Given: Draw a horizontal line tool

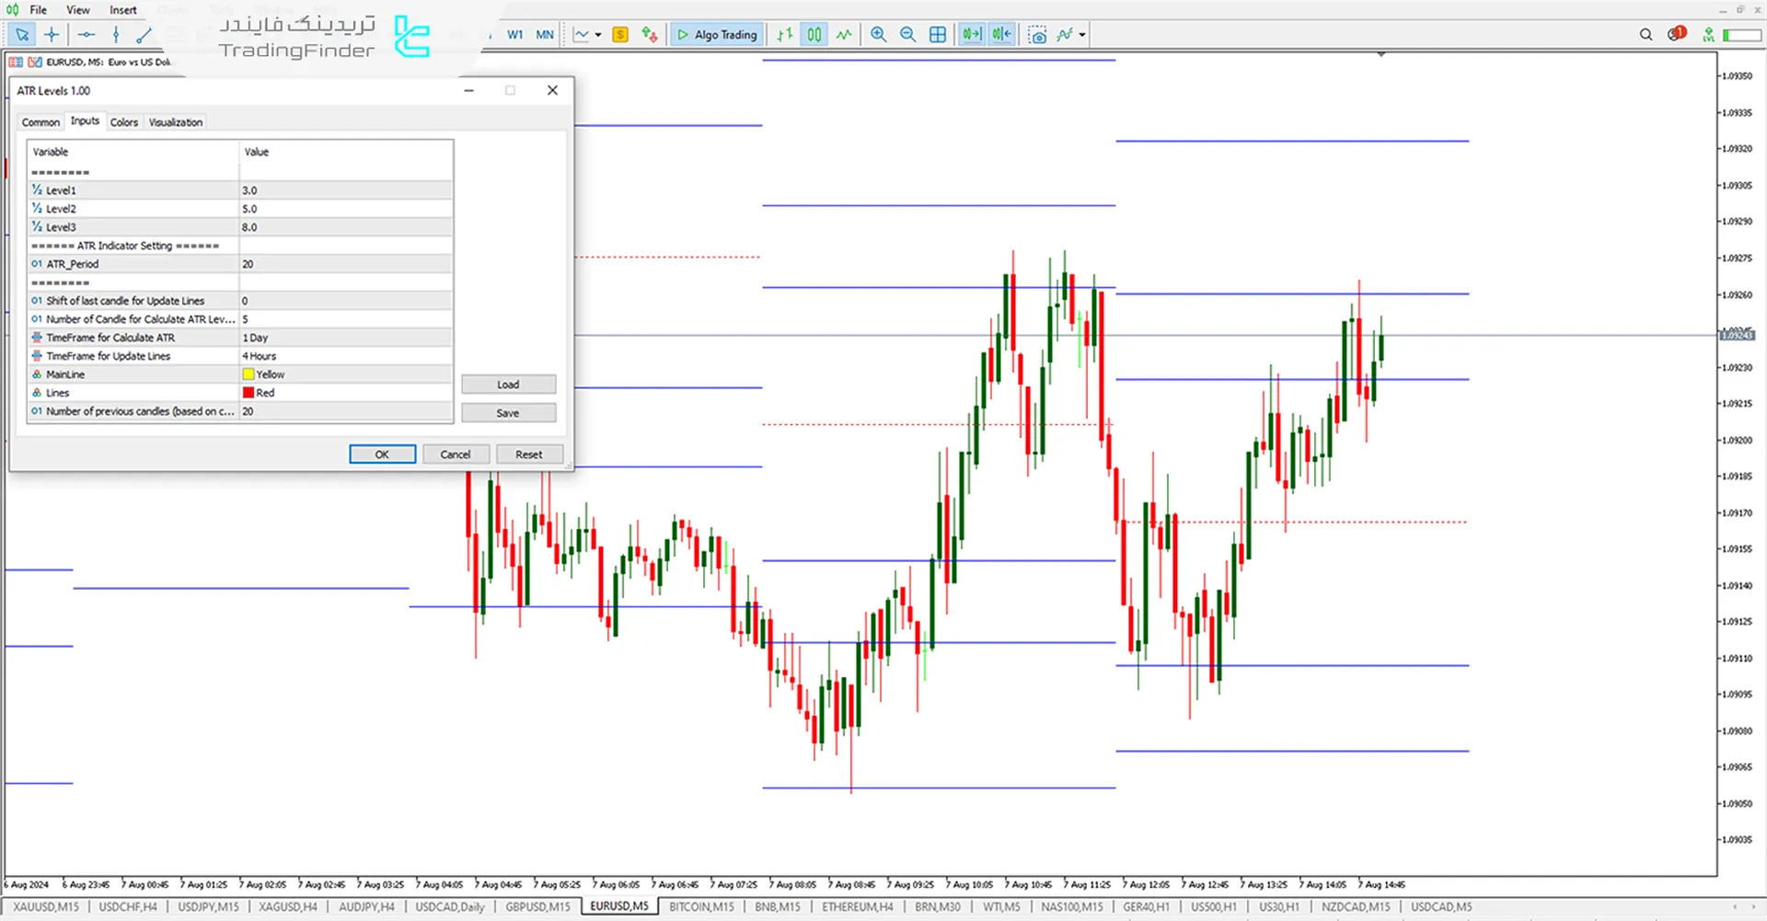Looking at the screenshot, I should pos(87,35).
